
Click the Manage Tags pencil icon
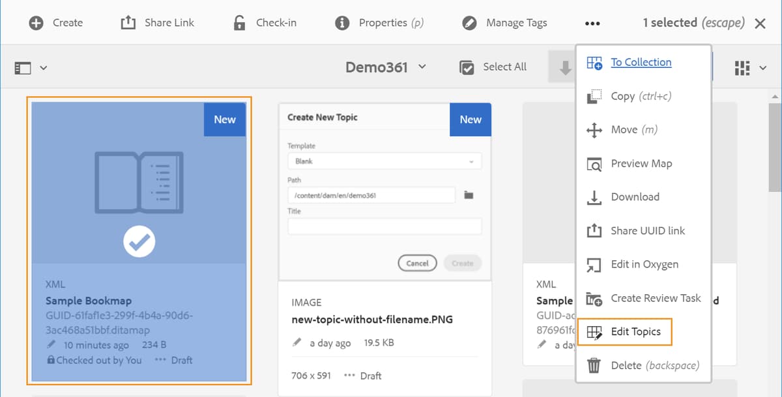[x=468, y=22]
